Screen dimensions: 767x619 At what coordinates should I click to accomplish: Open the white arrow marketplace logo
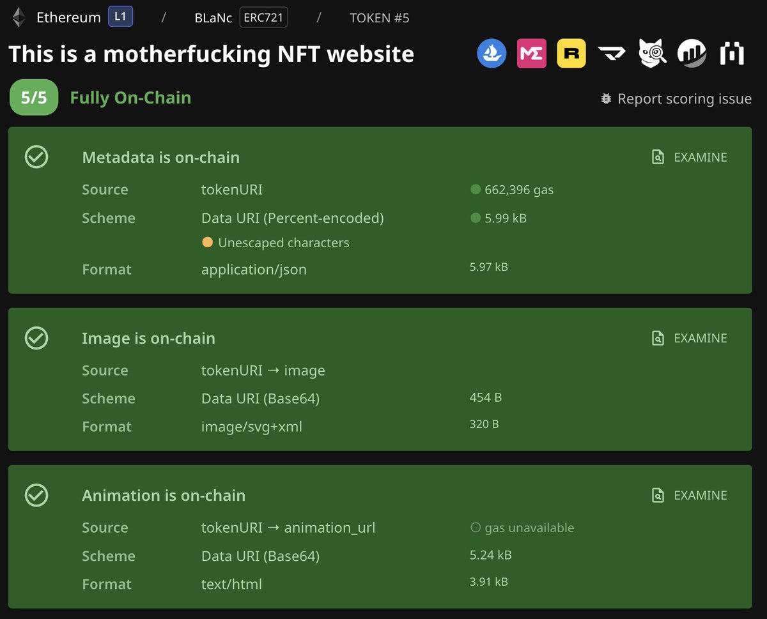pos(612,55)
